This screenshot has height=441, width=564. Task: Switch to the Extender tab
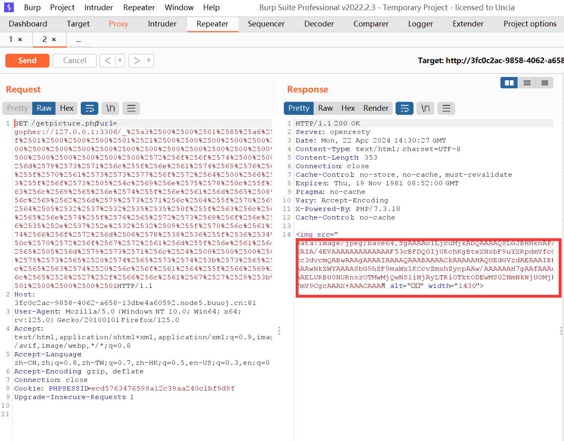click(468, 24)
